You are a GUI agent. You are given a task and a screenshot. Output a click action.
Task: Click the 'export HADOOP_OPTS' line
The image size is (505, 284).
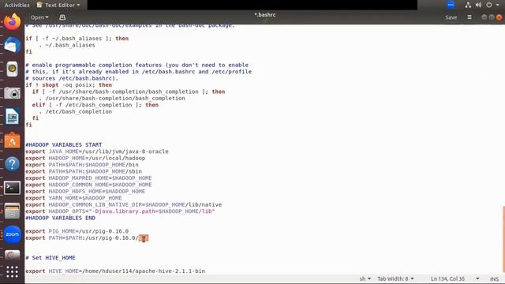tap(120, 211)
